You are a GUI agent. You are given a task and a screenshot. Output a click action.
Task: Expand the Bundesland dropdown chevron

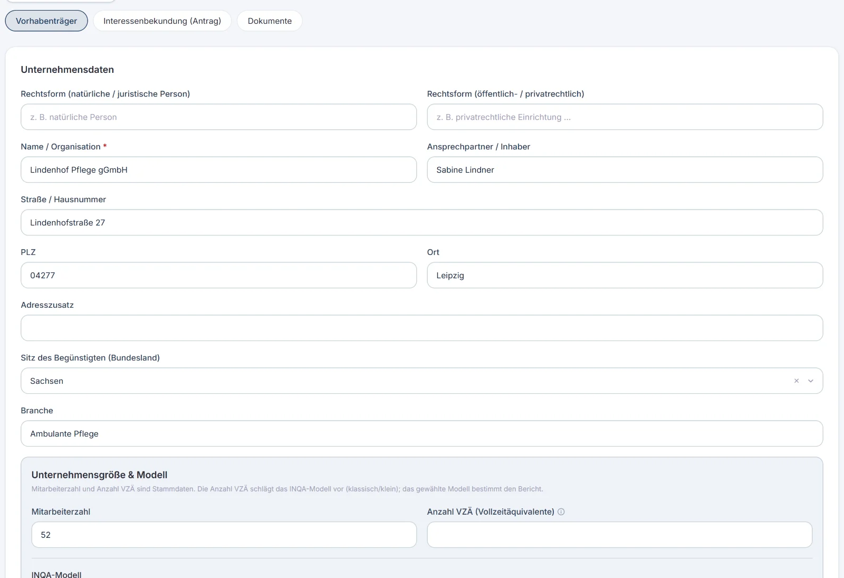click(811, 381)
